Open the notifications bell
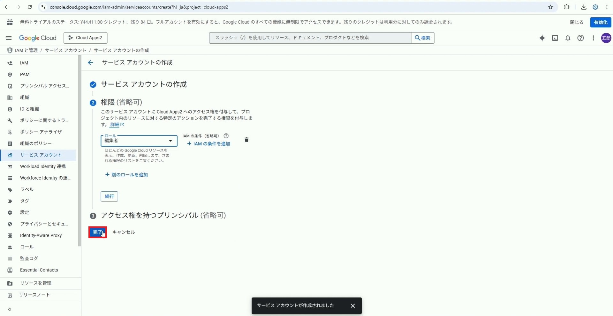The image size is (613, 316). pos(568,38)
